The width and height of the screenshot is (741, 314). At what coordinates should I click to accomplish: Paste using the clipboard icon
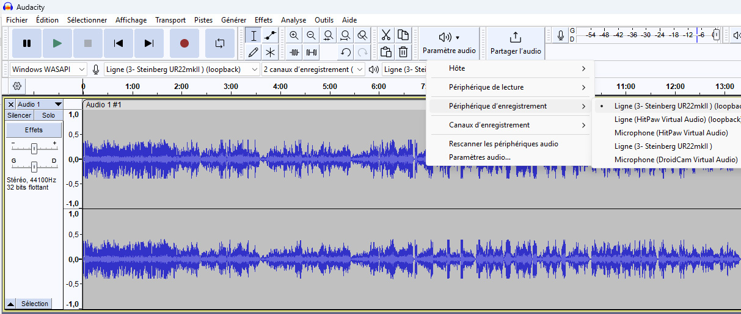pyautogui.click(x=386, y=52)
